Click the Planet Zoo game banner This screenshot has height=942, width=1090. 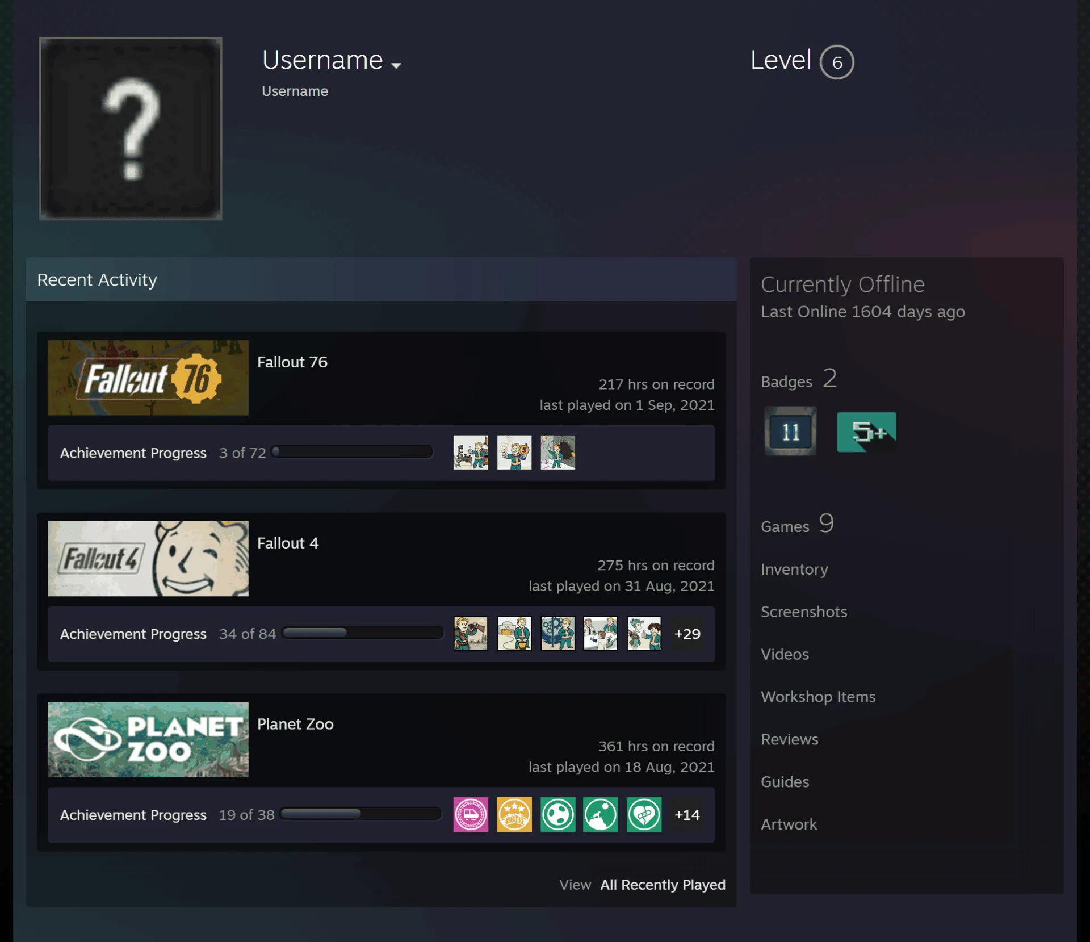(x=148, y=740)
